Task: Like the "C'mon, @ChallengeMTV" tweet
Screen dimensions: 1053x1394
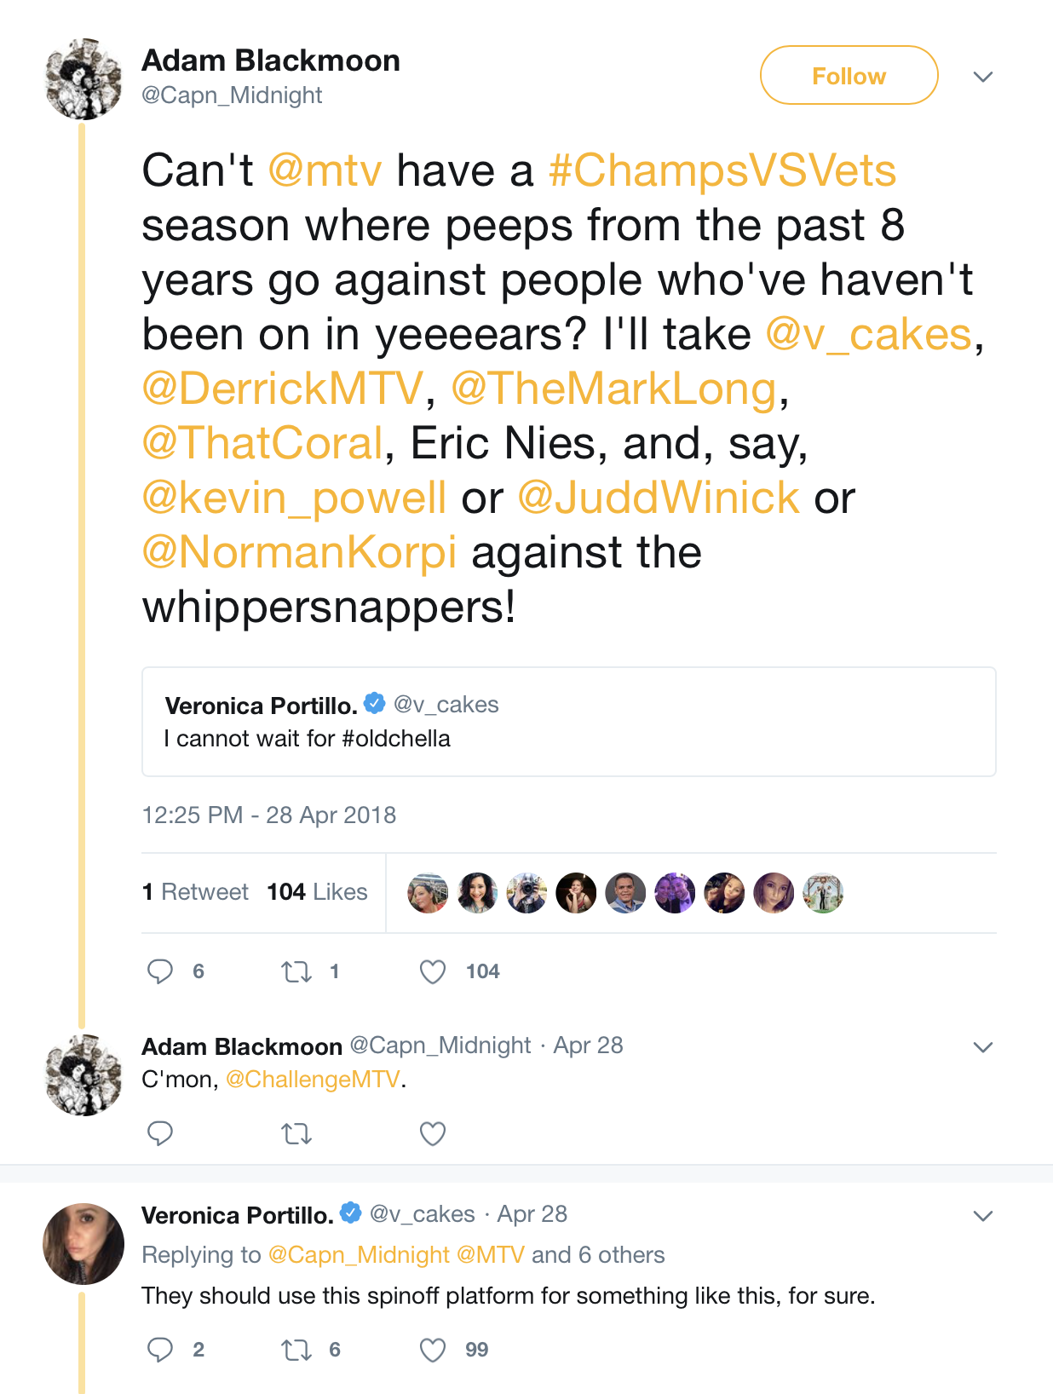Action: [x=433, y=1133]
